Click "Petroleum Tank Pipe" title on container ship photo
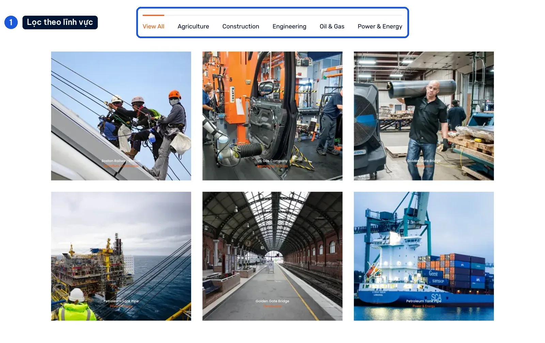The height and width of the screenshot is (343, 545). click(x=424, y=301)
